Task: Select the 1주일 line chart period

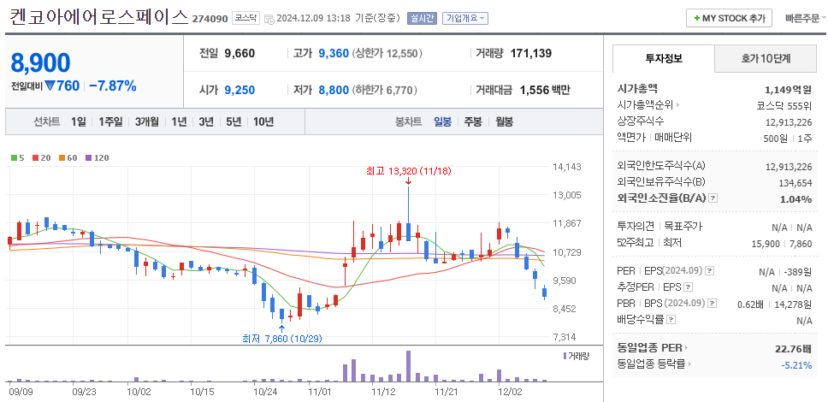Action: (109, 121)
